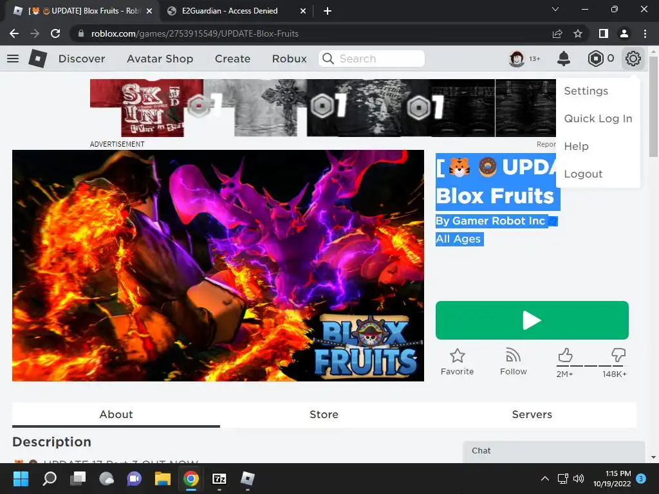Click the All Ages rating label
Screen dimensions: 659x494
(x=458, y=239)
